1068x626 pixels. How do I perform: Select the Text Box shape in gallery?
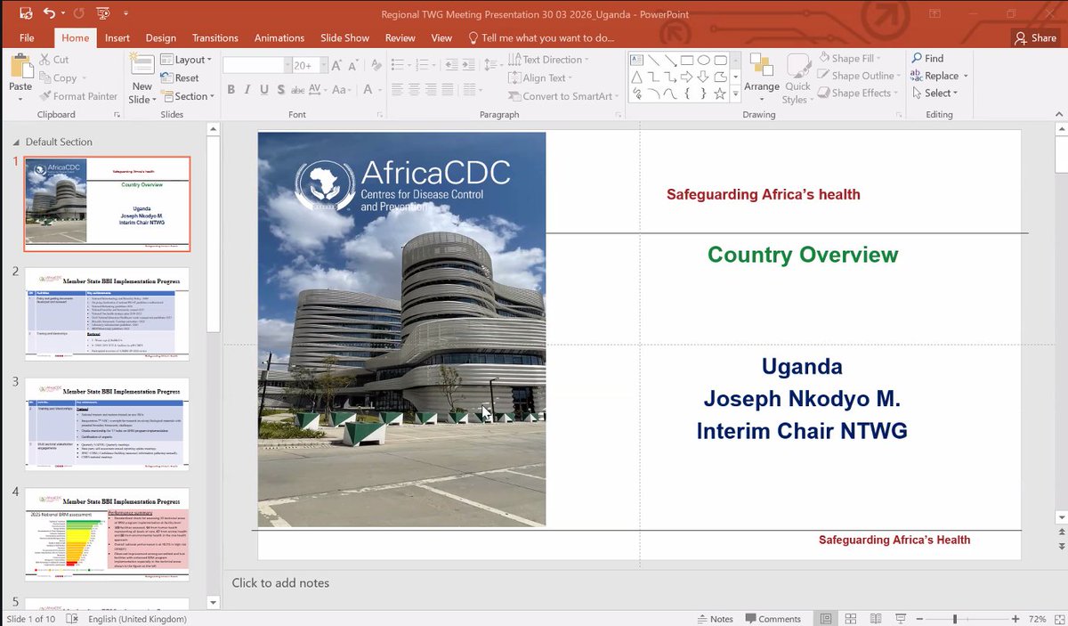636,60
